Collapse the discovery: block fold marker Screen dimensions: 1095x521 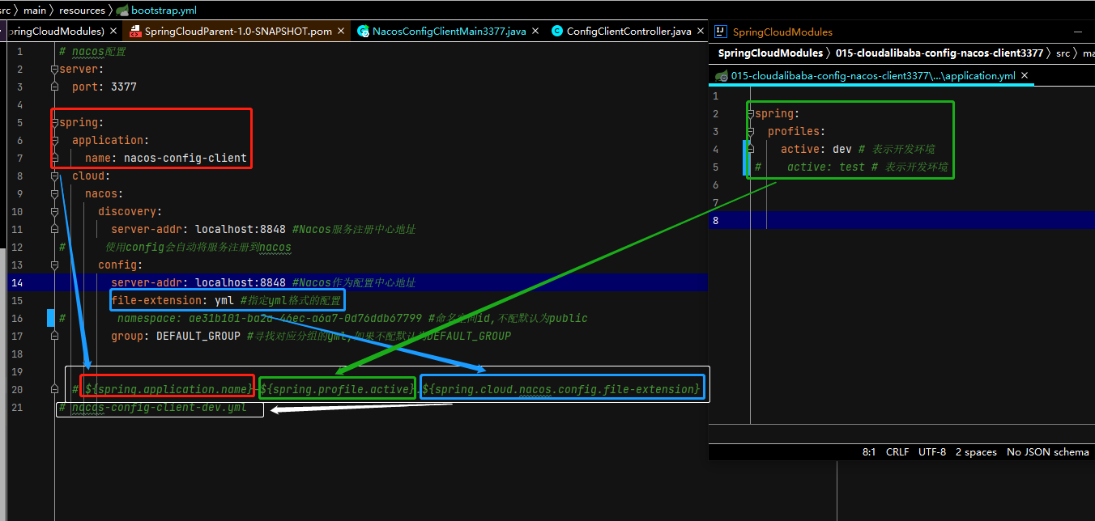54,212
